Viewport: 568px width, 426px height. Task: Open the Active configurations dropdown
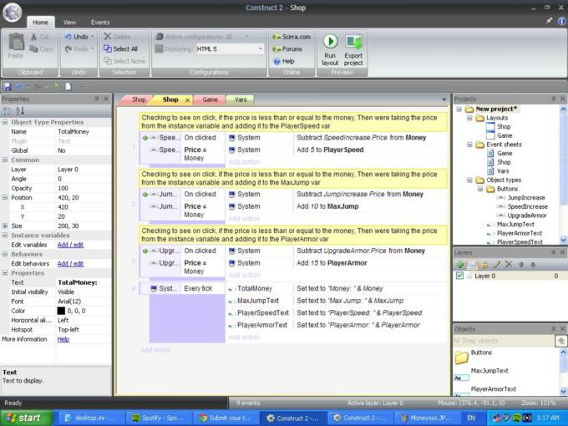pos(247,37)
